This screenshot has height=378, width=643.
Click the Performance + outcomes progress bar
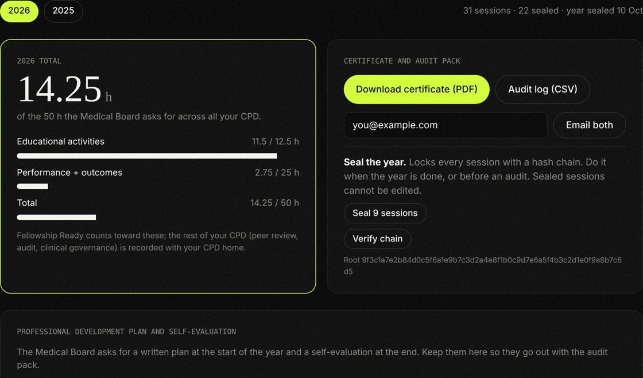click(x=158, y=186)
